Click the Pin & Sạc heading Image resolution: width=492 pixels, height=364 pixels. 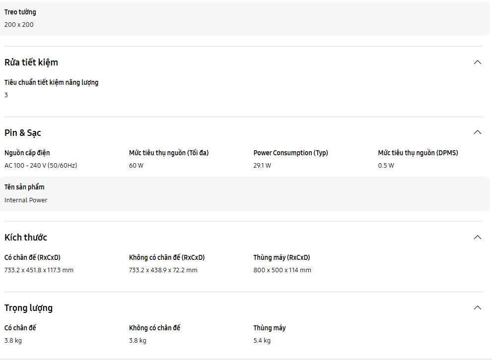click(23, 133)
